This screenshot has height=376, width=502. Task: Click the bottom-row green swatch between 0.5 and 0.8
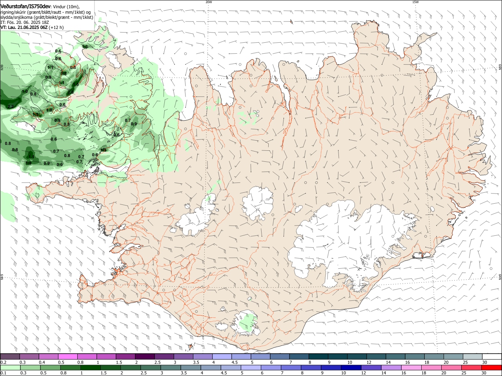[x=50, y=367]
